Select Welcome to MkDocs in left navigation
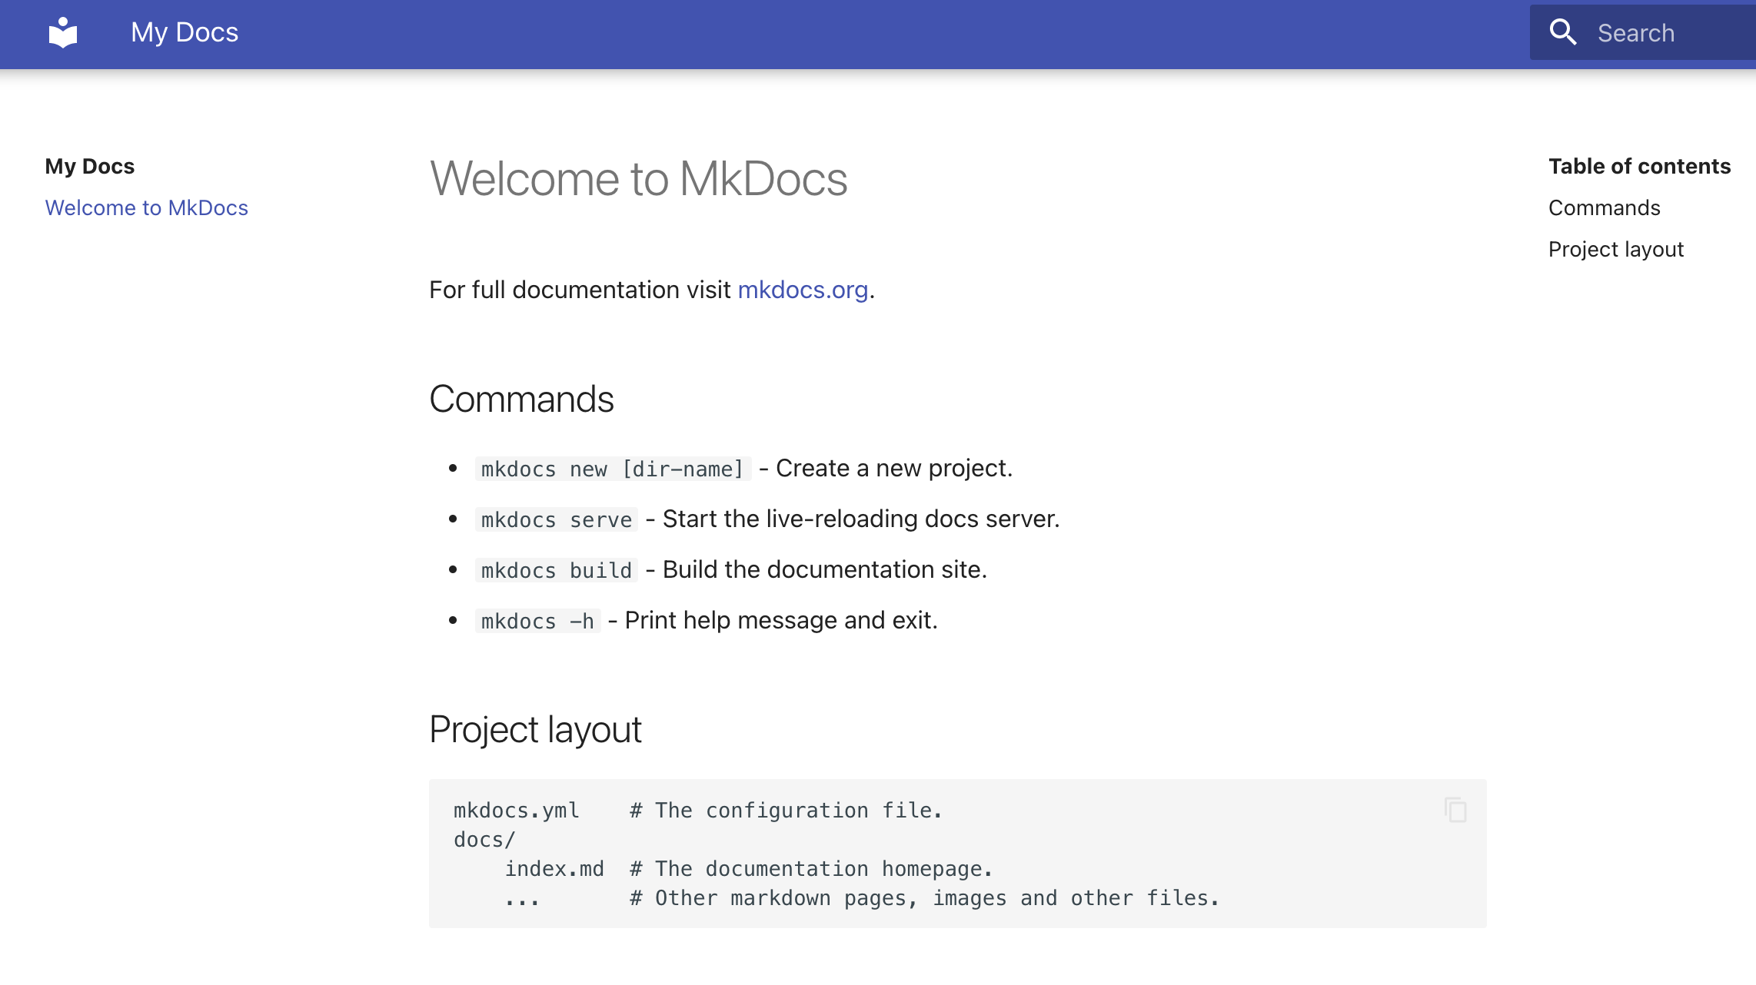Viewport: 1756px width, 985px height. (146, 207)
